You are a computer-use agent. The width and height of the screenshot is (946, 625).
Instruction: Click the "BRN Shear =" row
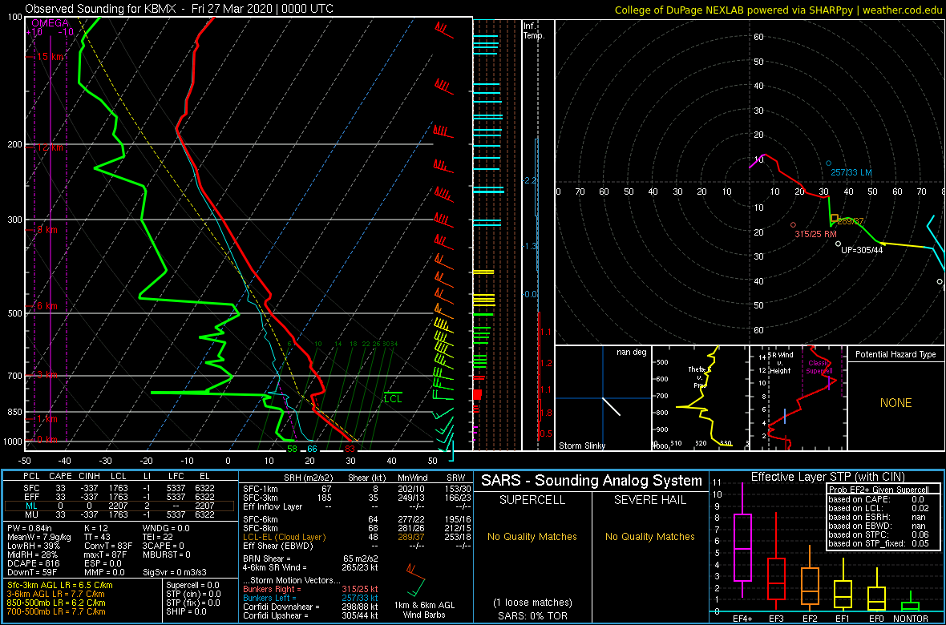310,558
